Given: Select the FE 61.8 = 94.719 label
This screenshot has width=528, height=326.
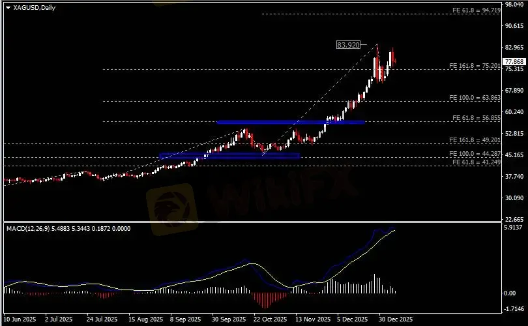Looking at the screenshot, I should tap(476, 10).
